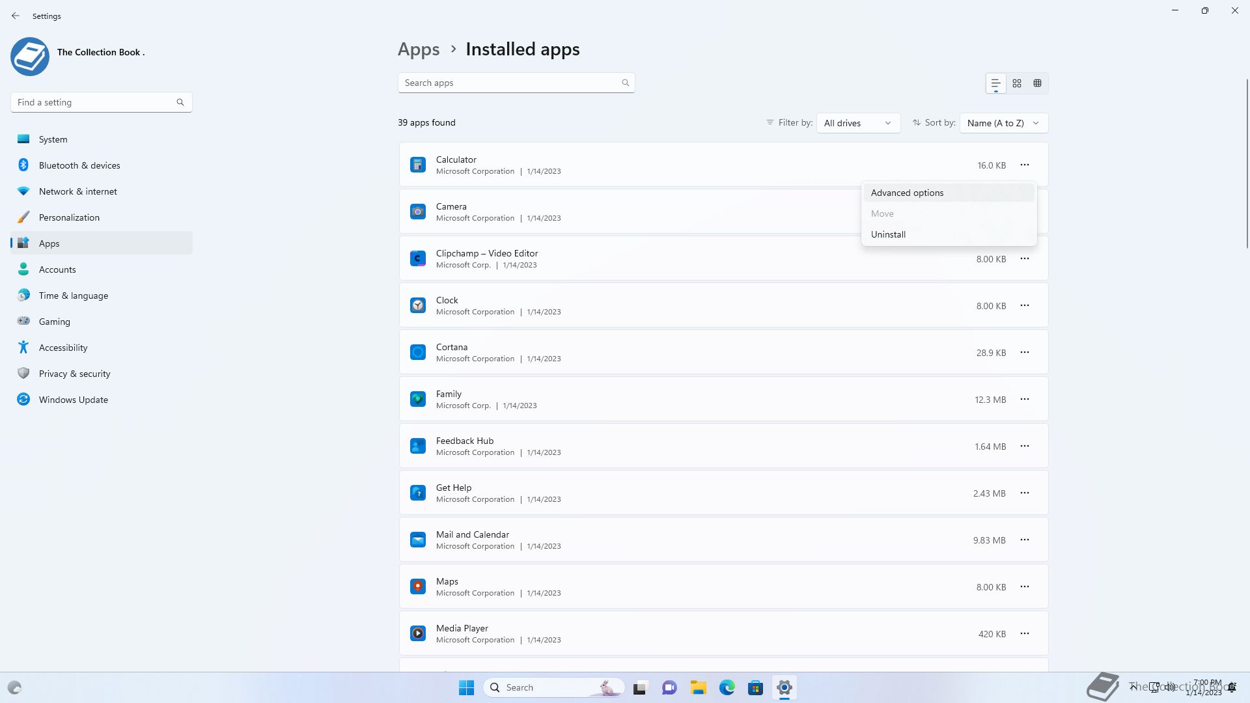Click the three dots next to Media Player
This screenshot has width=1250, height=703.
(1025, 633)
